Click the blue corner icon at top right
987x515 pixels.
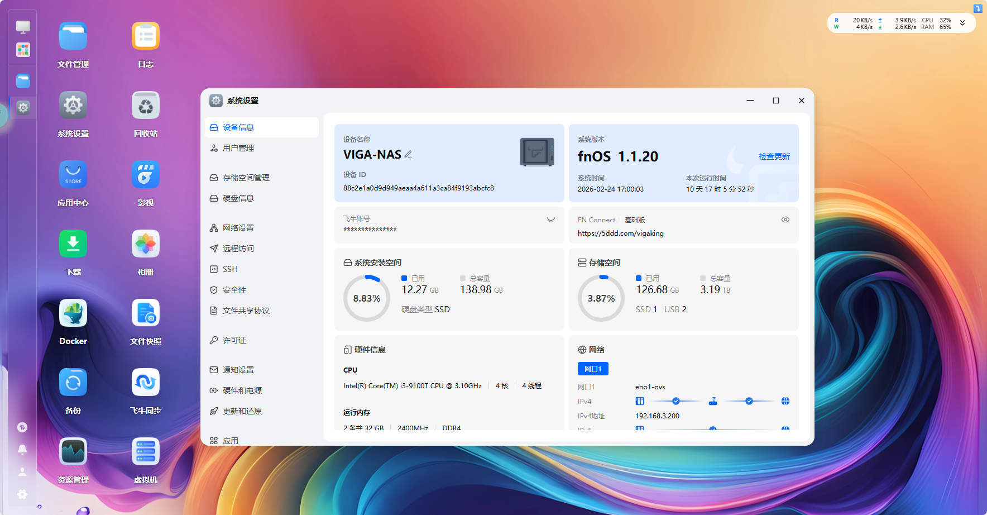point(978,8)
